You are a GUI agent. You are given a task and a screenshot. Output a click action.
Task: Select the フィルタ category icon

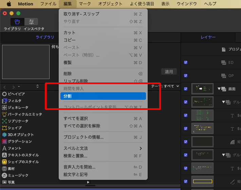tap(4, 101)
